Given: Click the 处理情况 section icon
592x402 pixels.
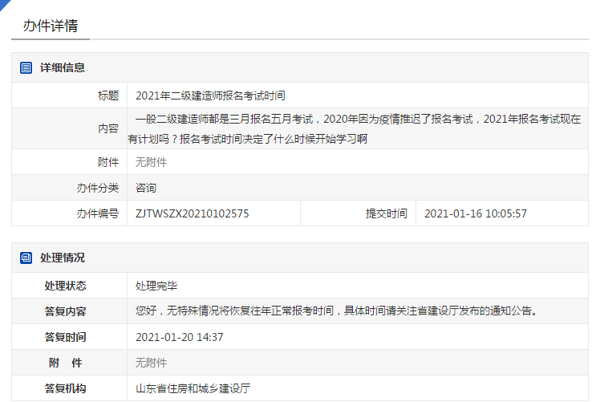Looking at the screenshot, I should tap(26, 258).
